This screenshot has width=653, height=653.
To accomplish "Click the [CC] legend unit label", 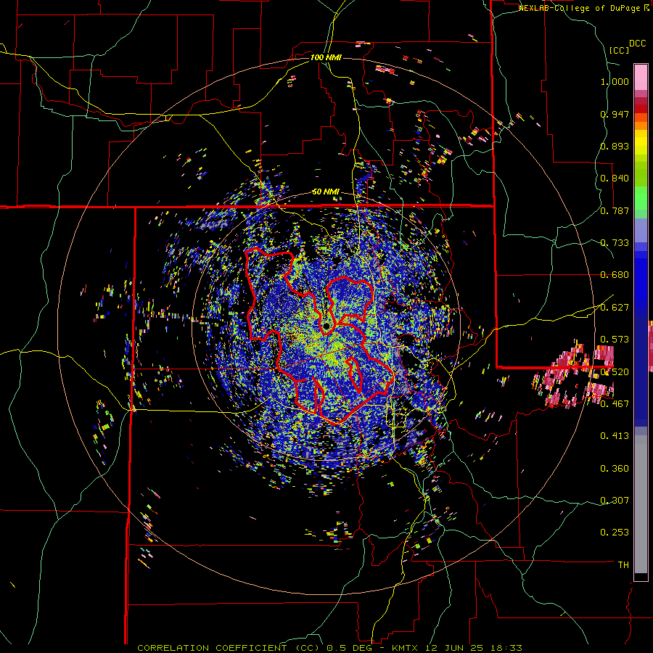I will tap(619, 50).
